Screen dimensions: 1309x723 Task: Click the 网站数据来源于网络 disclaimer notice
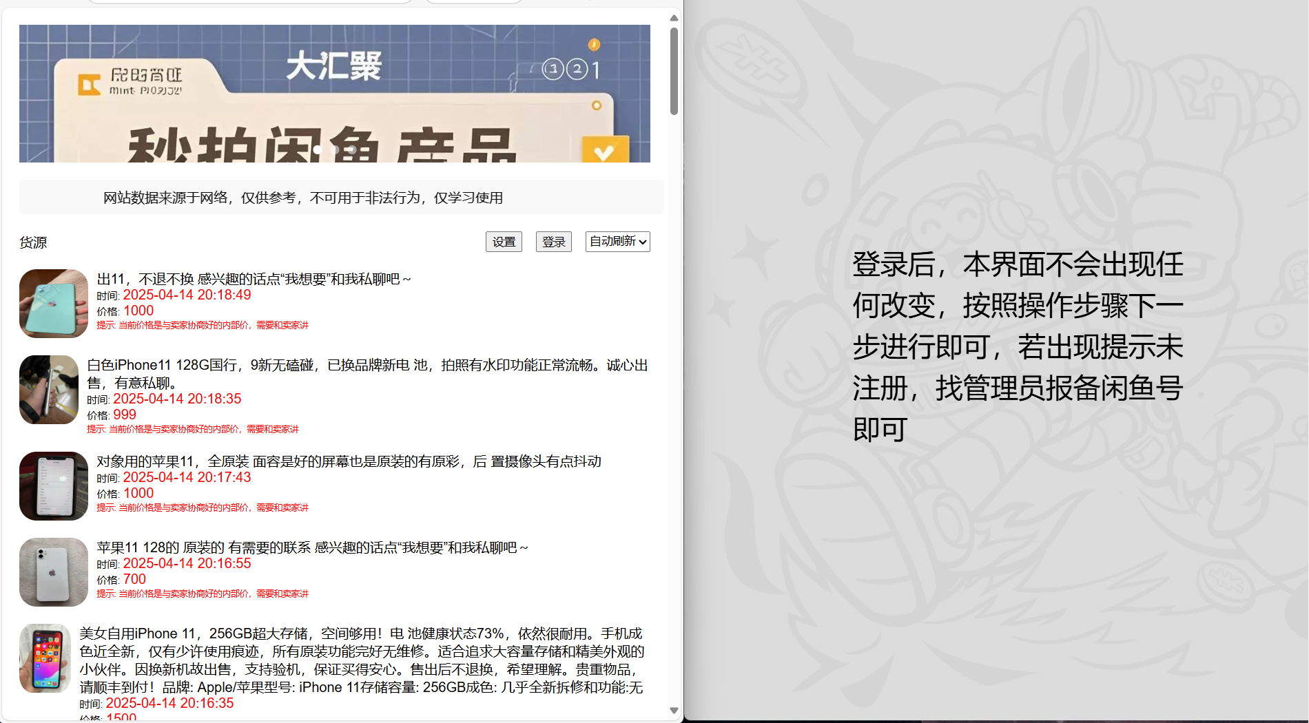coord(303,198)
